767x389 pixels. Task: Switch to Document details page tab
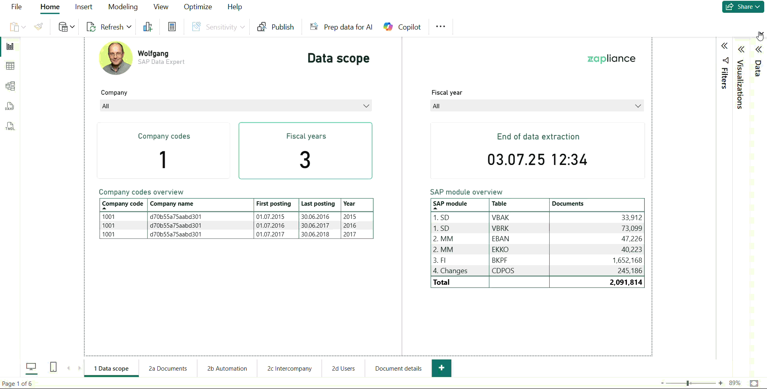point(398,368)
